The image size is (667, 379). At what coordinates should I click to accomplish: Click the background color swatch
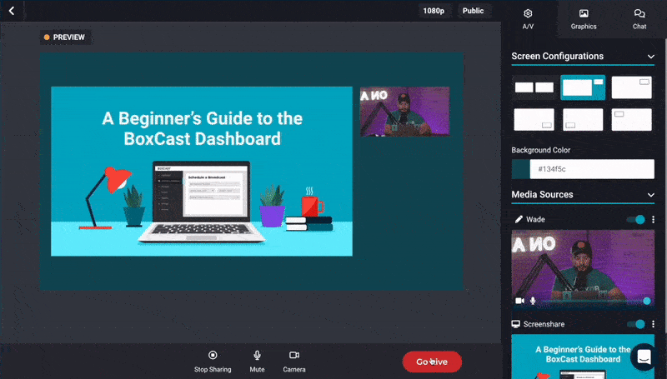(x=520, y=169)
